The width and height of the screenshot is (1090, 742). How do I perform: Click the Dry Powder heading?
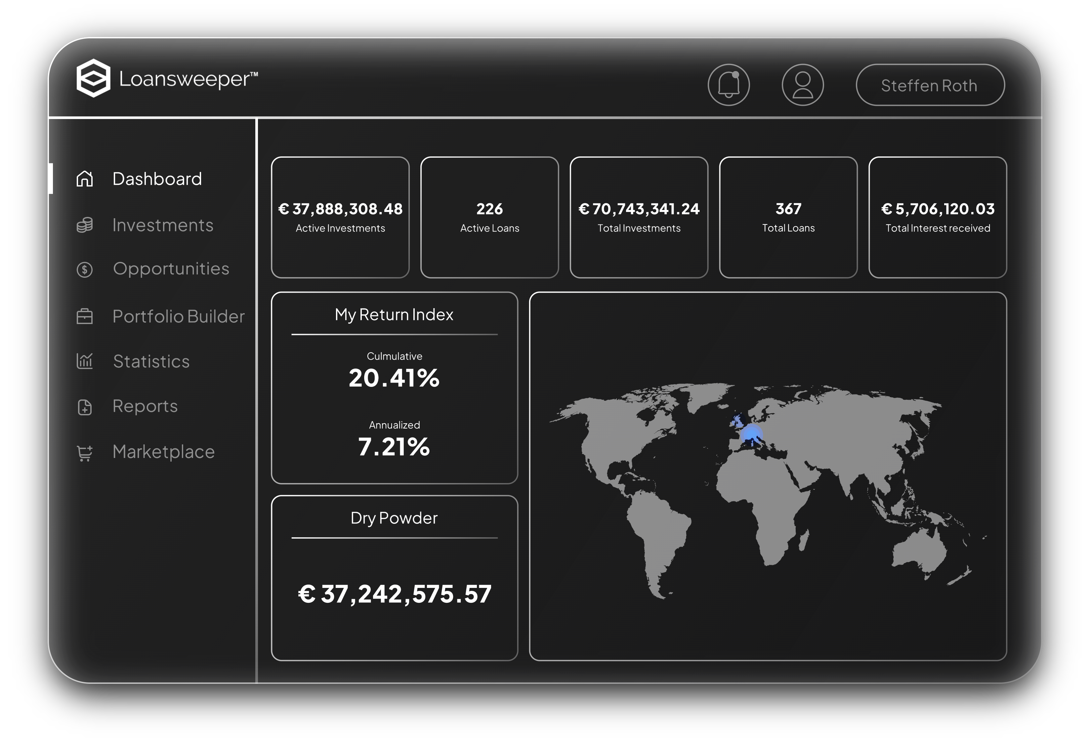click(394, 518)
